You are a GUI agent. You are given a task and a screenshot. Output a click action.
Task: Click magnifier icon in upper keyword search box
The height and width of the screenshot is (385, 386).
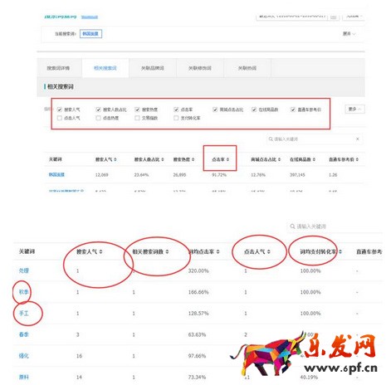pyautogui.click(x=271, y=139)
